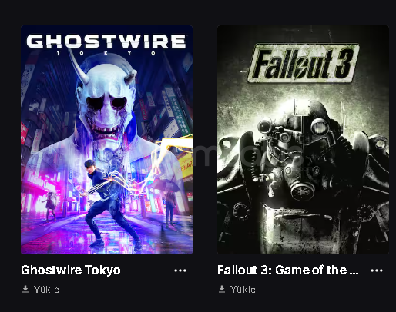396x312 pixels.
Task: Click Yükle text to install Fallout 3
Action: point(243,290)
